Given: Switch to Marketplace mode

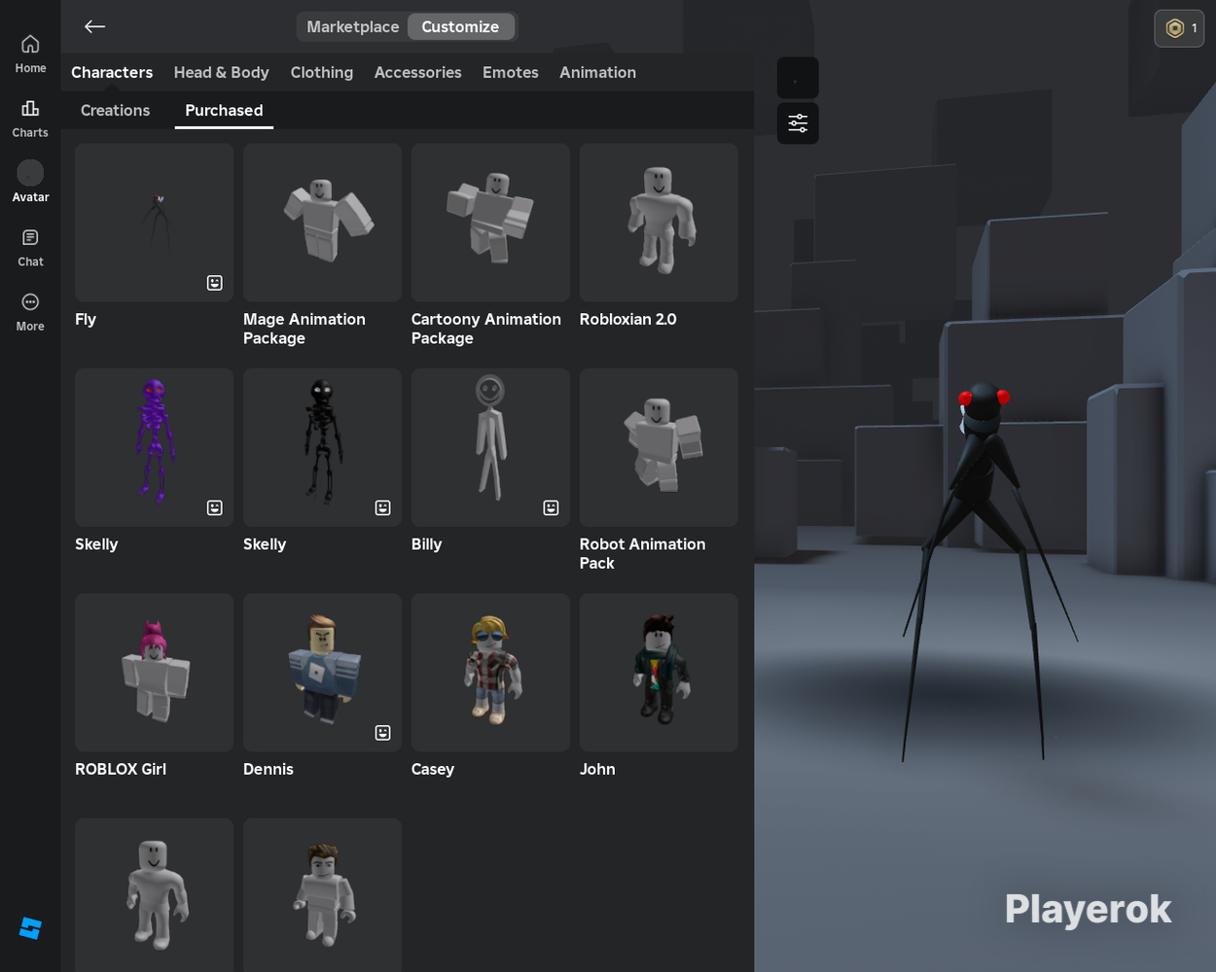Looking at the screenshot, I should [352, 27].
